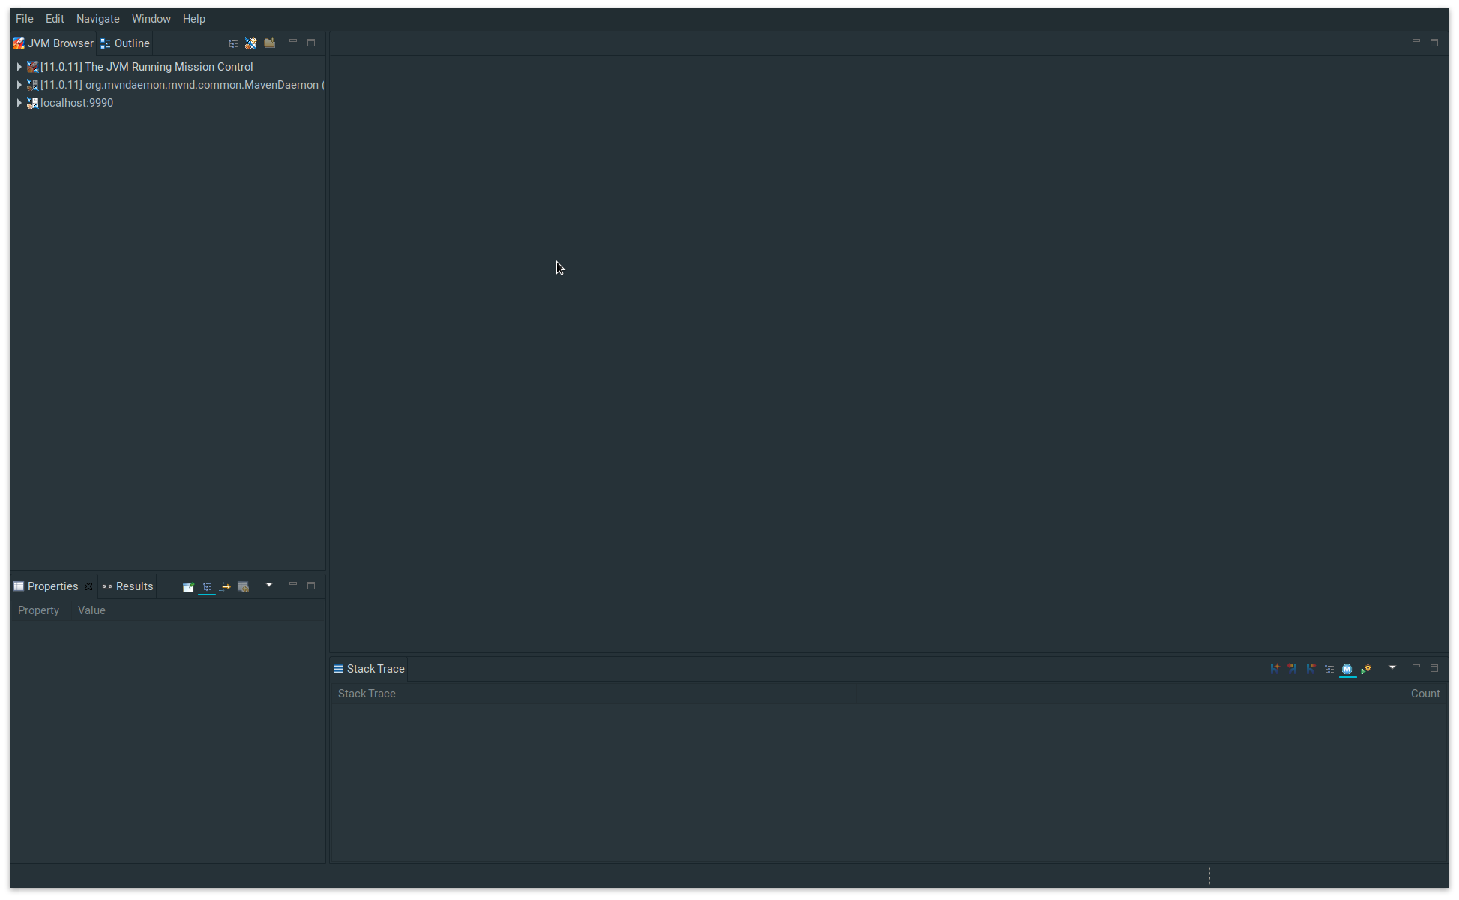
Task: Click the right-arrow frame grouping icon
Action: tap(1311, 669)
